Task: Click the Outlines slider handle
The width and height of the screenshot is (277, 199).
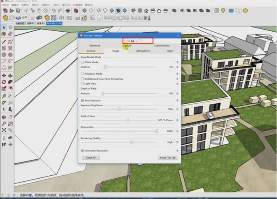Action: [105, 67]
